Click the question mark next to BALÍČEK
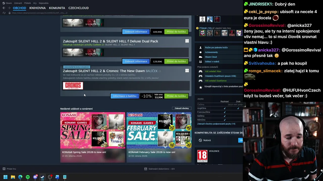This screenshot has width=323, height=181. click(159, 71)
